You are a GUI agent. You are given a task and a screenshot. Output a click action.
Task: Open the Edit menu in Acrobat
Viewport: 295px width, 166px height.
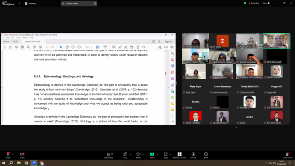click(7, 38)
